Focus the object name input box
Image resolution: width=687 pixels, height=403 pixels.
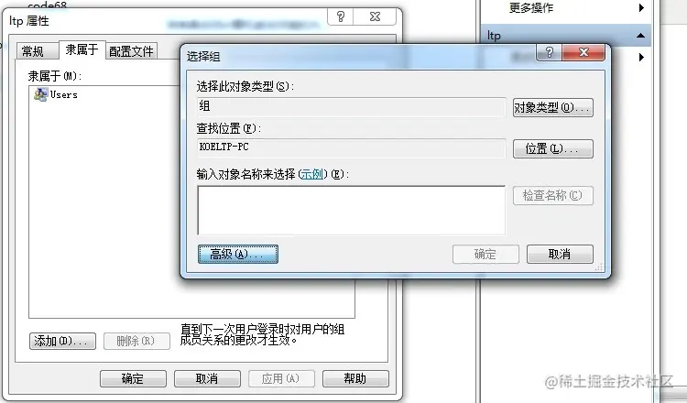click(352, 211)
